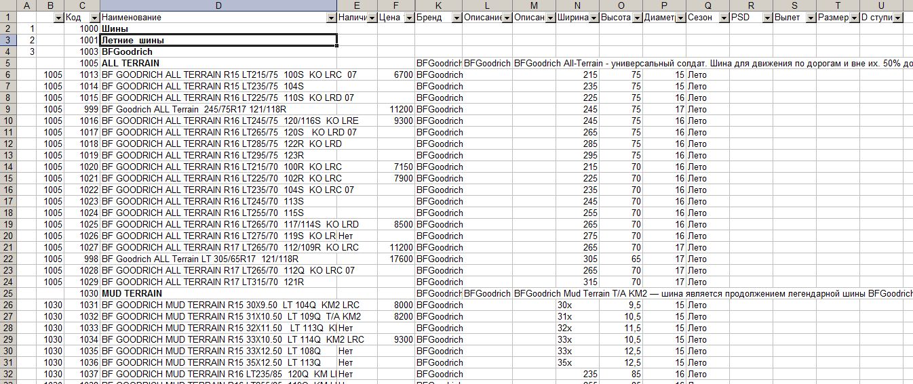
Task: Click the width cell showing 35x
Action: click(x=577, y=362)
